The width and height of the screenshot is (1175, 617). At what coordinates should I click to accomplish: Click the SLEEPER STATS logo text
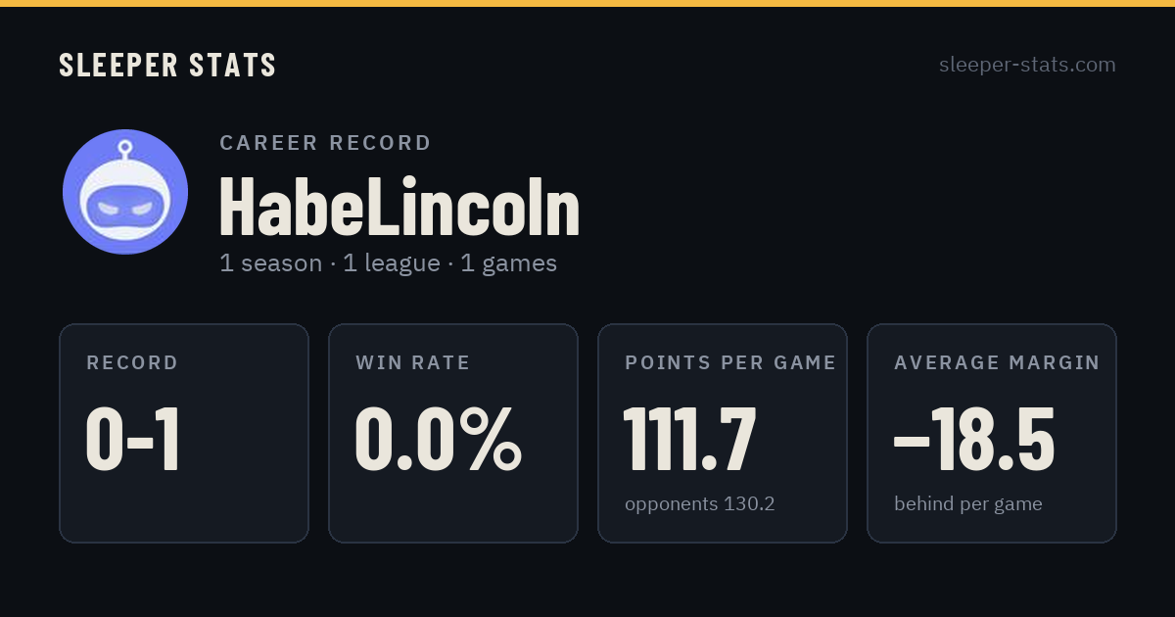click(167, 65)
